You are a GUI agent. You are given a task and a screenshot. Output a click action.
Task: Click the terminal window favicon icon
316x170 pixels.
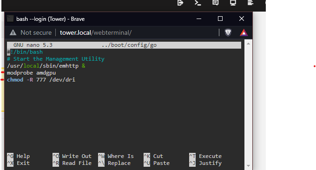(x=10, y=19)
